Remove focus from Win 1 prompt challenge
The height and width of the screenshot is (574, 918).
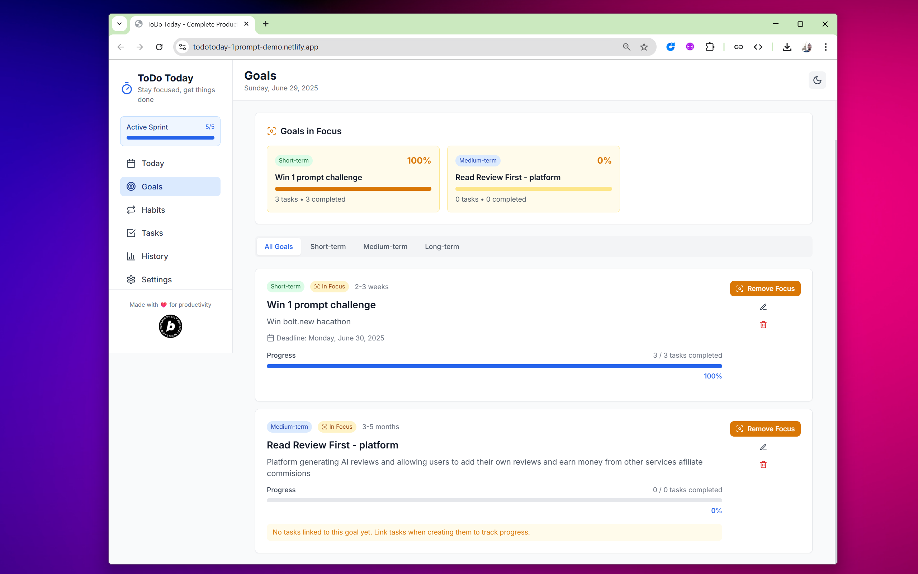click(x=765, y=288)
